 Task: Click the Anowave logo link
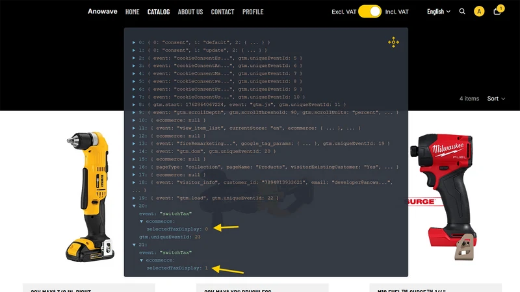point(103,11)
